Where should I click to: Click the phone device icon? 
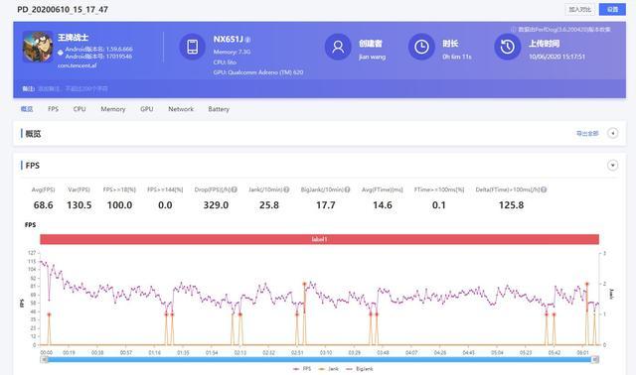pos(192,47)
